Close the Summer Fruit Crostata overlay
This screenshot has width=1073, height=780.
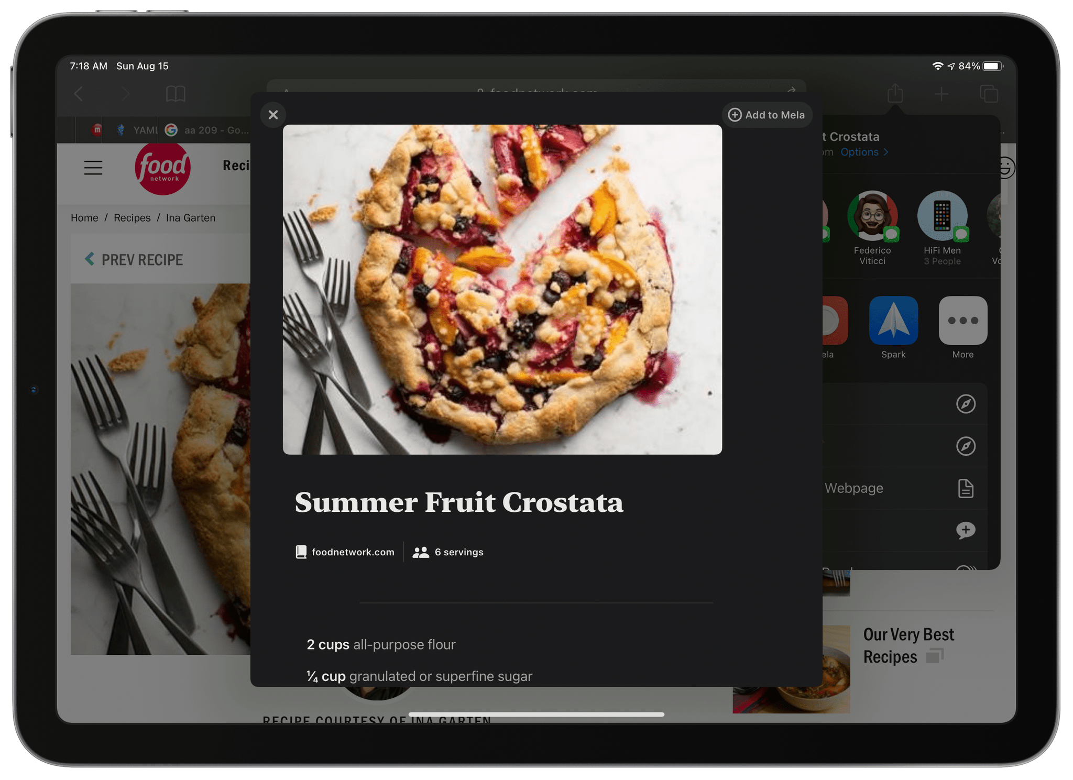click(x=273, y=114)
